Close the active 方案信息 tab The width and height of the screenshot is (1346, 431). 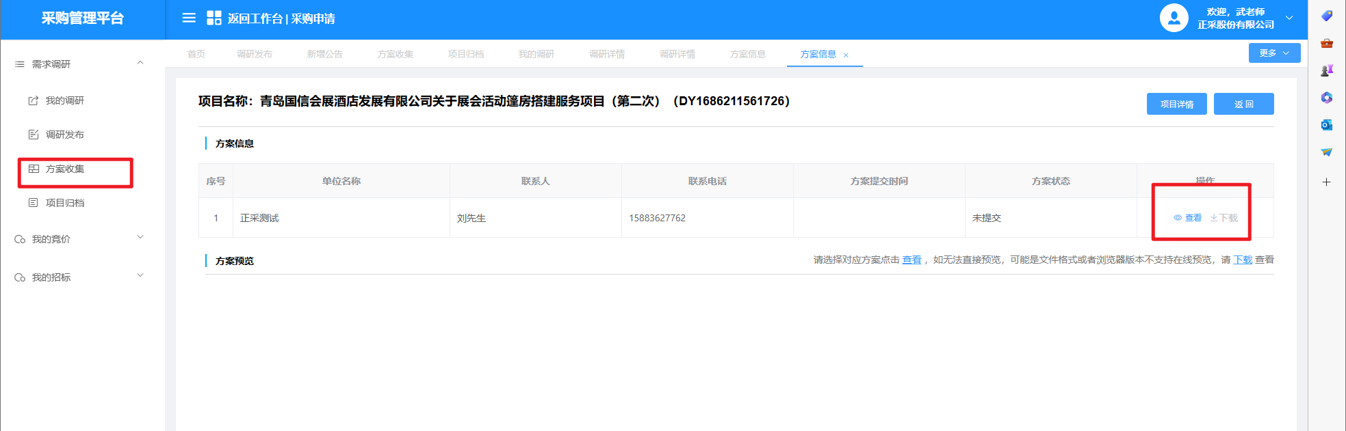pyautogui.click(x=846, y=55)
